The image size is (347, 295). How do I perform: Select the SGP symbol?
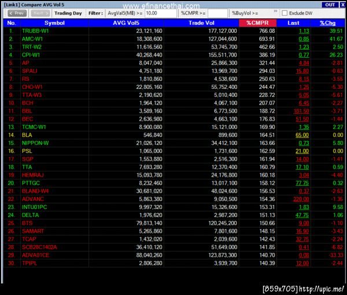tap(27, 159)
